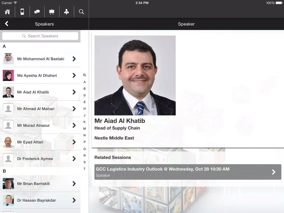Open Mr Mohammed Al Bastaki's chevron
The width and height of the screenshot is (284, 213).
click(x=74, y=59)
